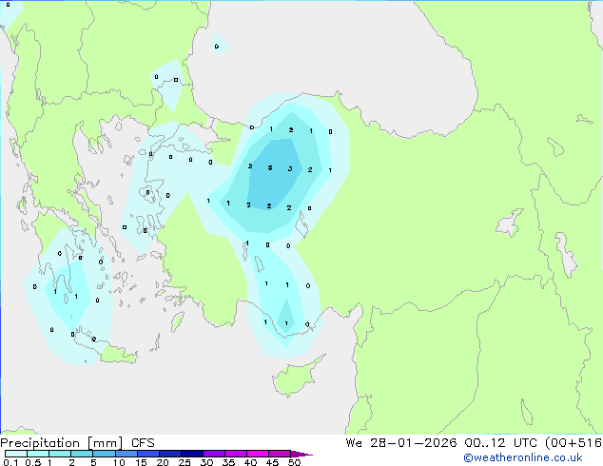Click the 25–30 mm dark blue swatch

pos(192,454)
